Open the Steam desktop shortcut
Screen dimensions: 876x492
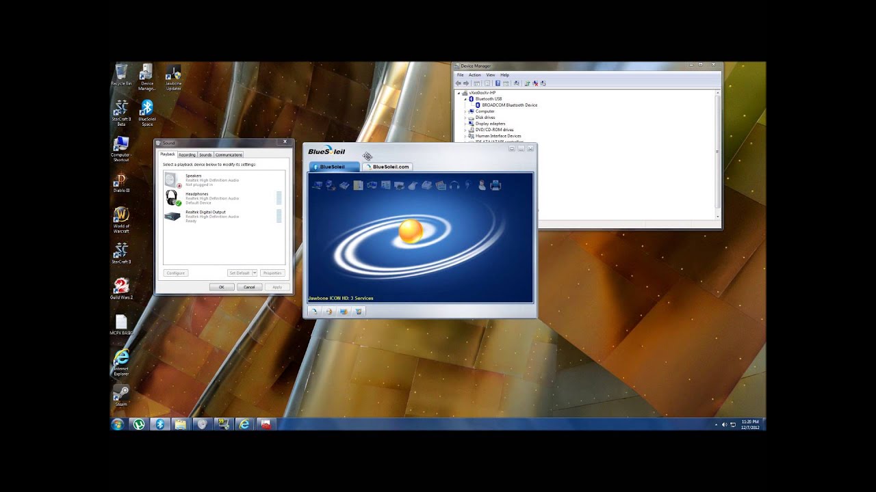tap(120, 395)
